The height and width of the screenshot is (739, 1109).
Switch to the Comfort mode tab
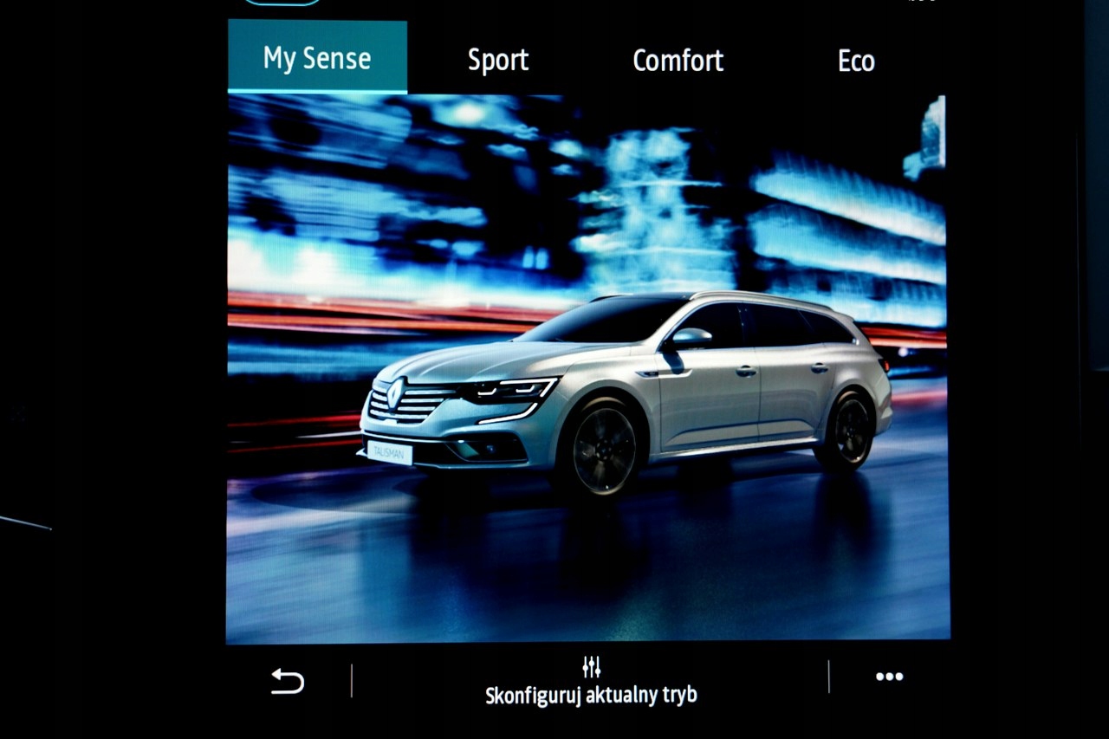tap(678, 60)
